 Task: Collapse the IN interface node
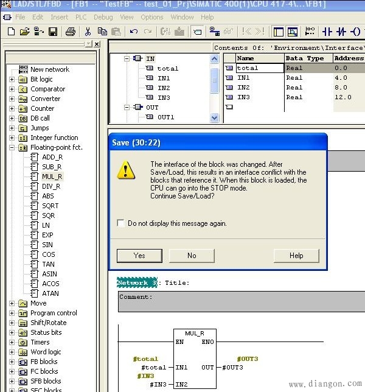tap(127, 58)
